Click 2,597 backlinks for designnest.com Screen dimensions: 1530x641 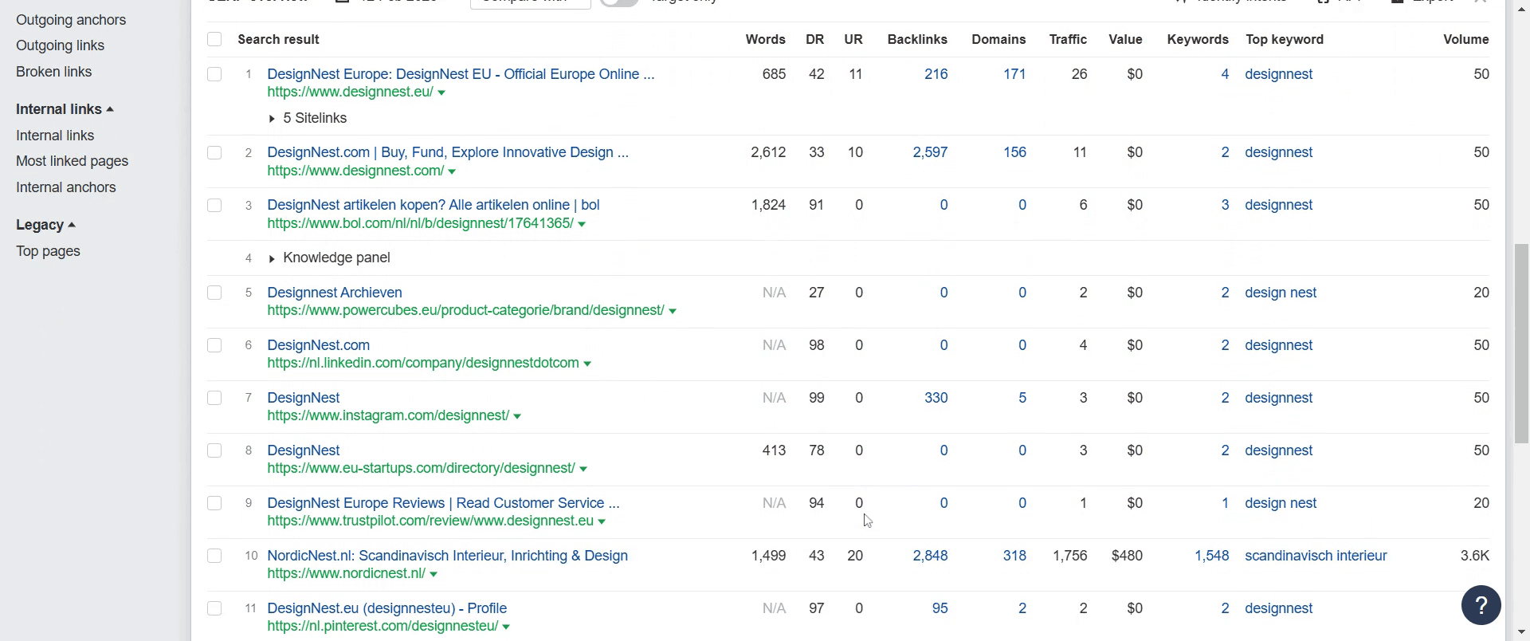[x=931, y=152]
